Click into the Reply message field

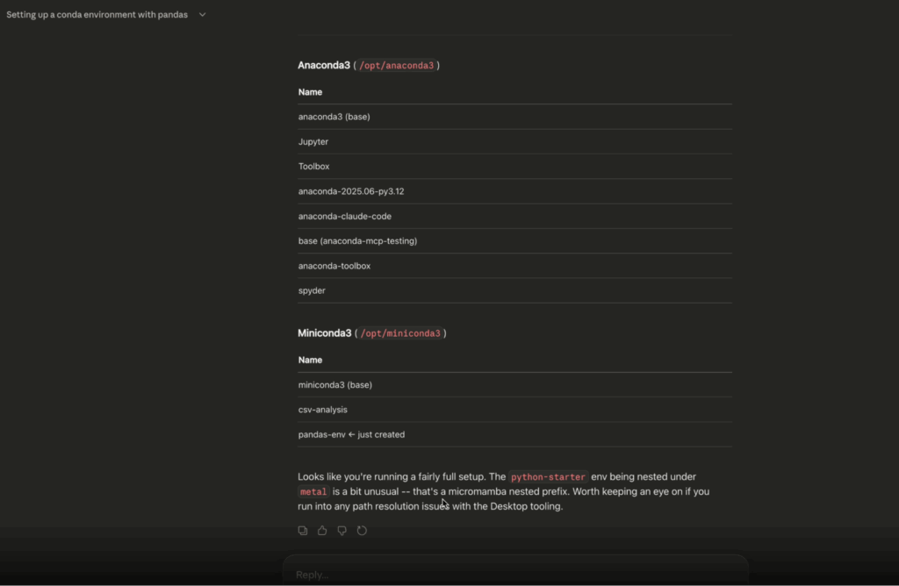coord(514,575)
